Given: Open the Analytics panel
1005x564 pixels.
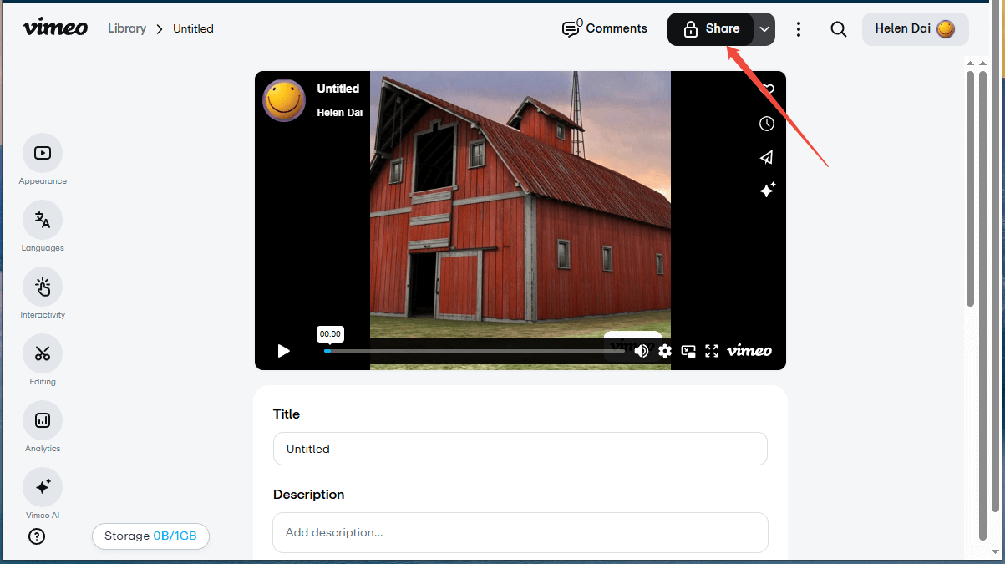Looking at the screenshot, I should [43, 420].
